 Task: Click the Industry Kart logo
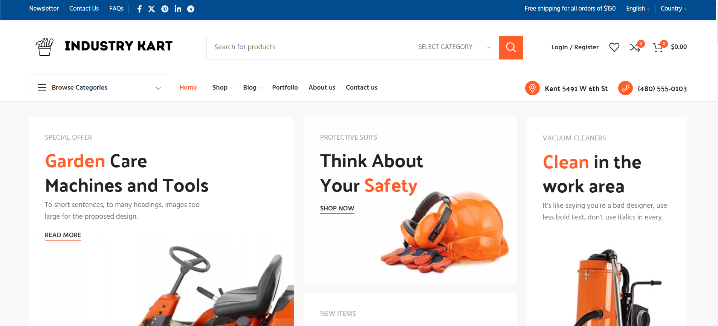[104, 47]
